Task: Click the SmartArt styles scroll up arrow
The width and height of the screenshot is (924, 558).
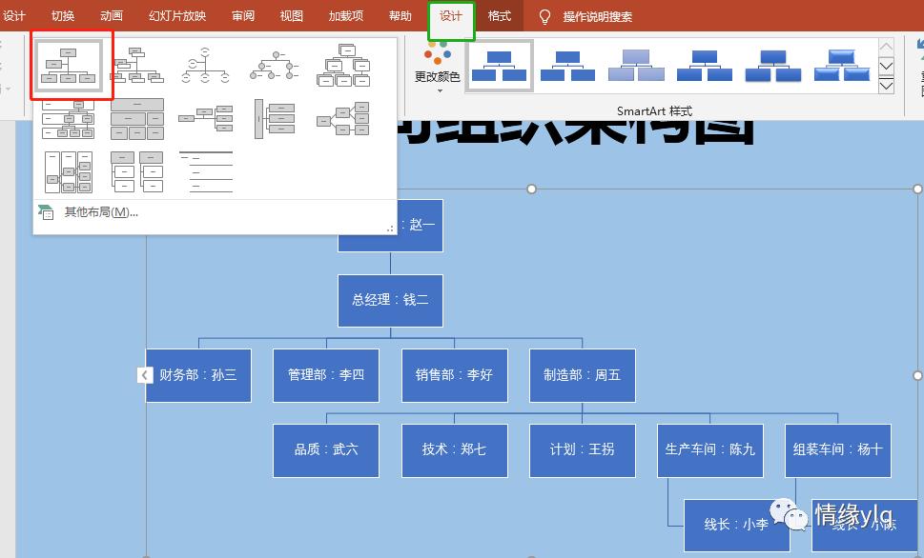Action: point(887,45)
